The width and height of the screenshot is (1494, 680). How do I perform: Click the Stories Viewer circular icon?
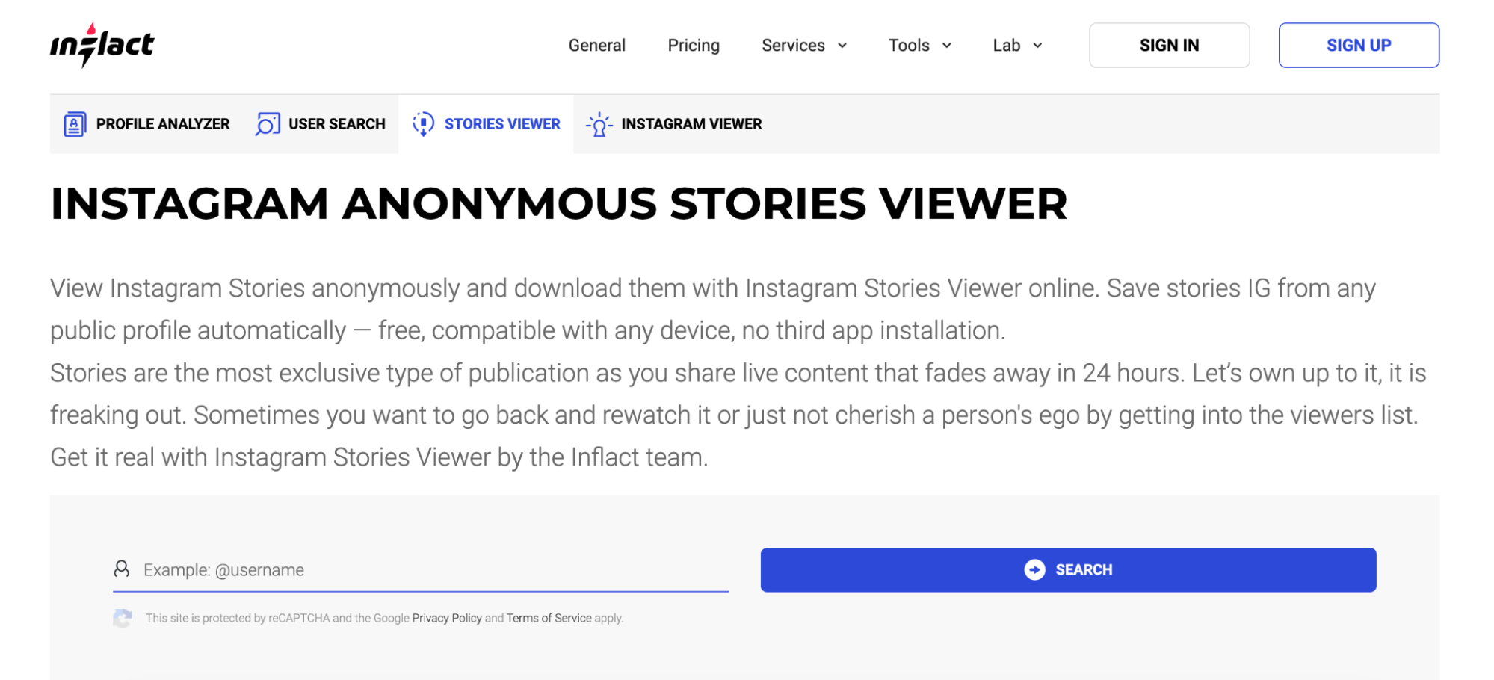pyautogui.click(x=423, y=124)
